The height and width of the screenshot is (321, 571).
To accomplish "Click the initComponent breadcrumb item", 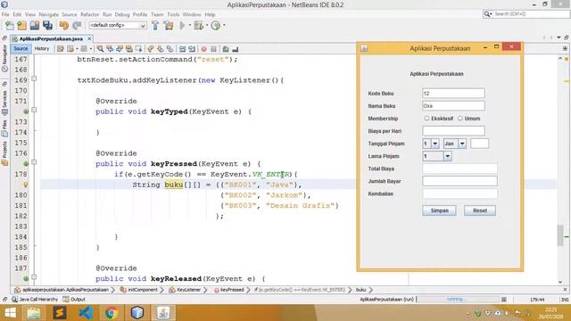I will point(139,290).
